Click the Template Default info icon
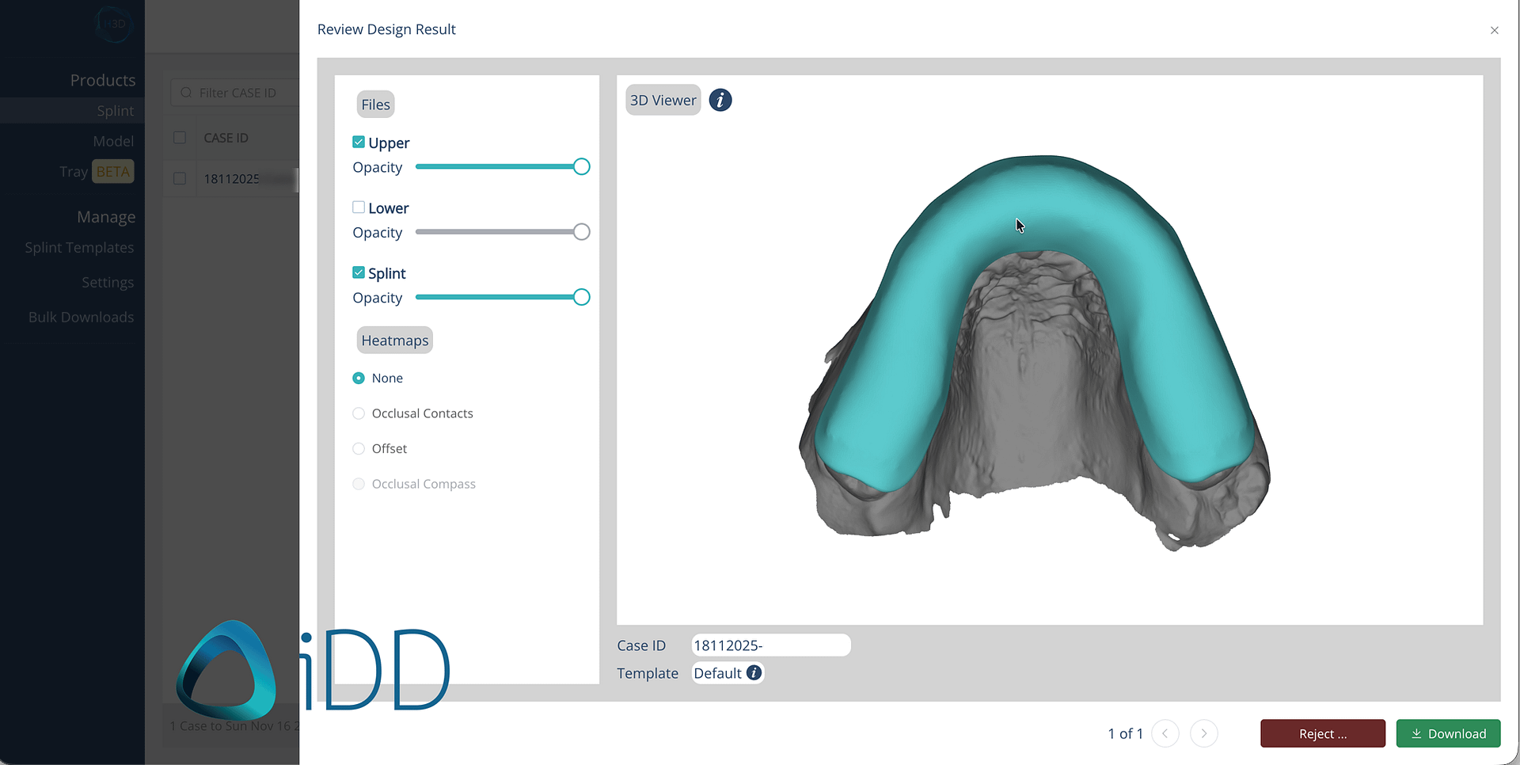The height and width of the screenshot is (765, 1520). coord(754,673)
